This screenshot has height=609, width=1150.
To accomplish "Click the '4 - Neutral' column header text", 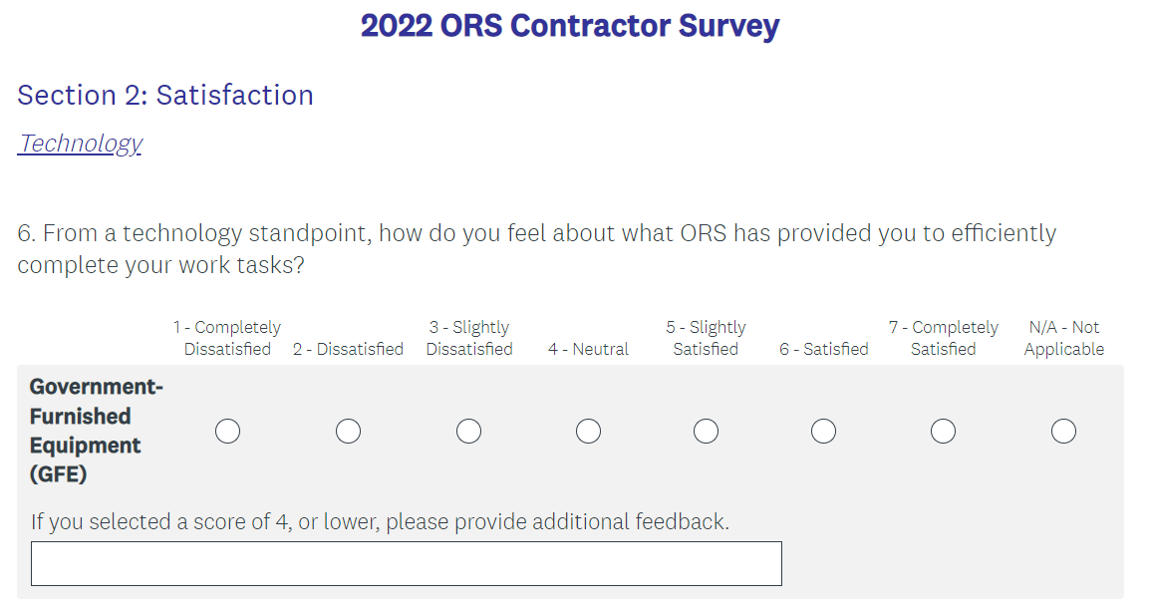I will click(588, 349).
